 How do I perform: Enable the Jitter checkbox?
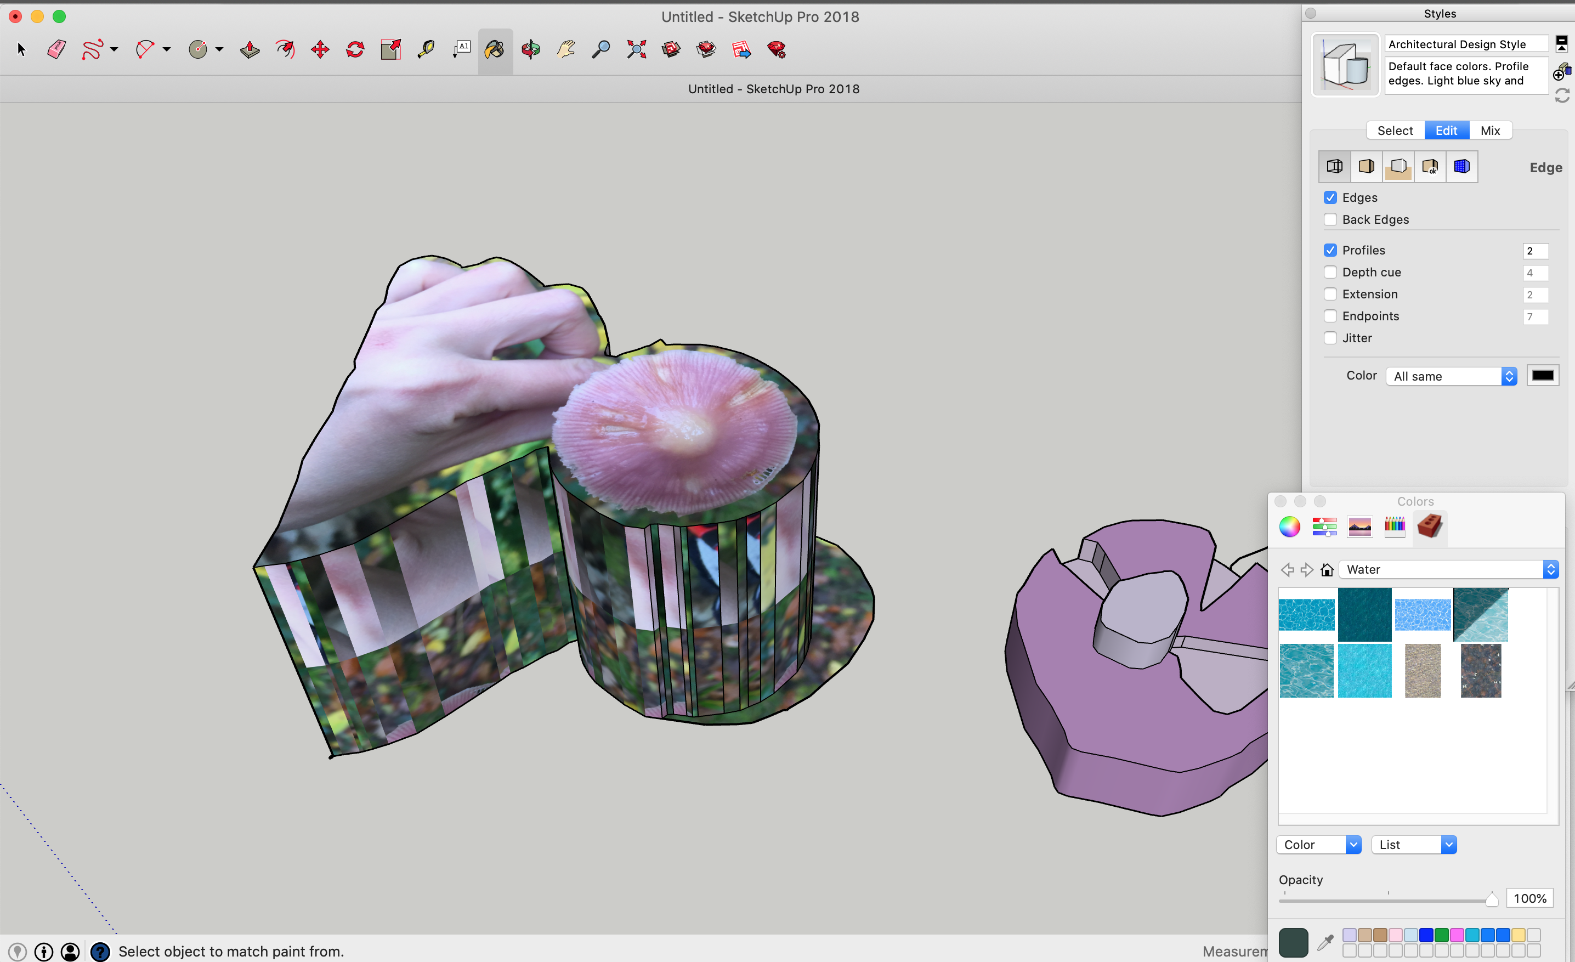(x=1330, y=338)
